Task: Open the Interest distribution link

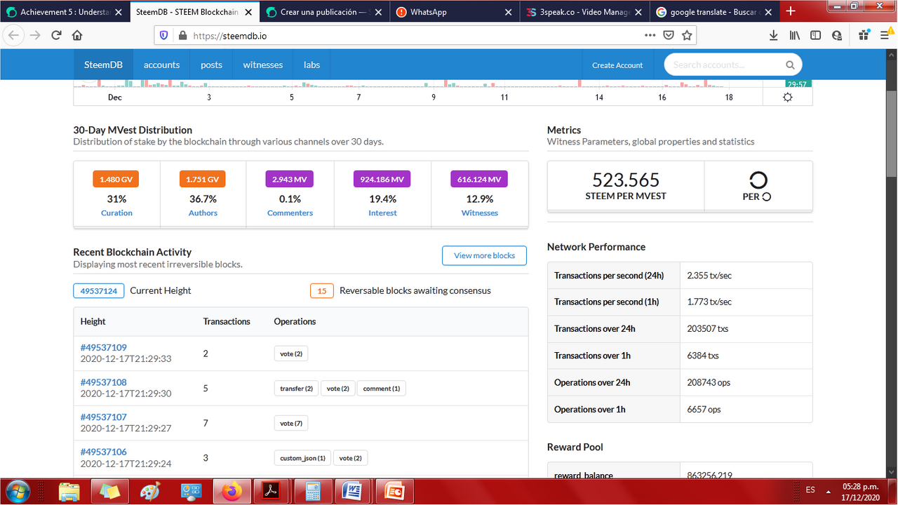Action: tap(382, 213)
